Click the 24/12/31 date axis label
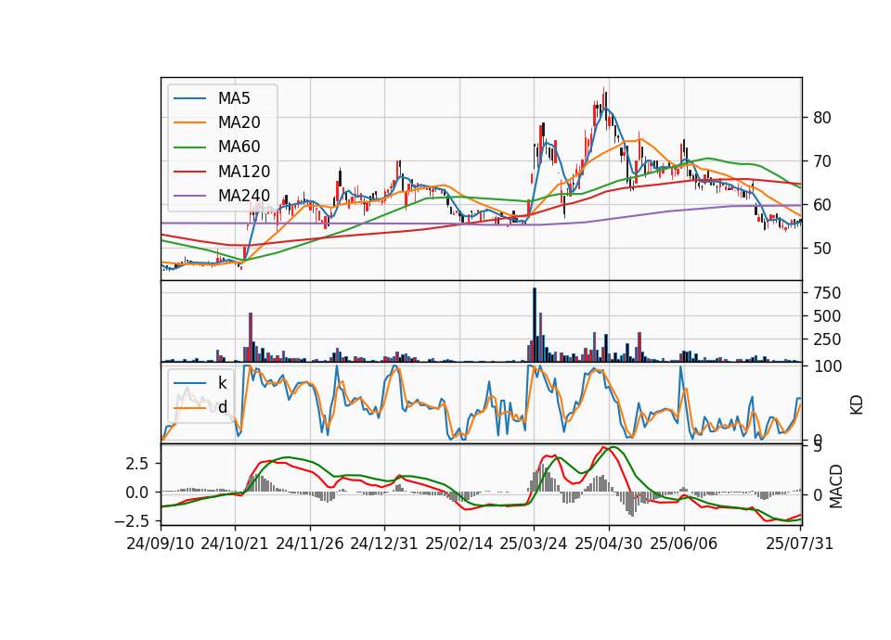This screenshot has height=640, width=891. (x=383, y=544)
